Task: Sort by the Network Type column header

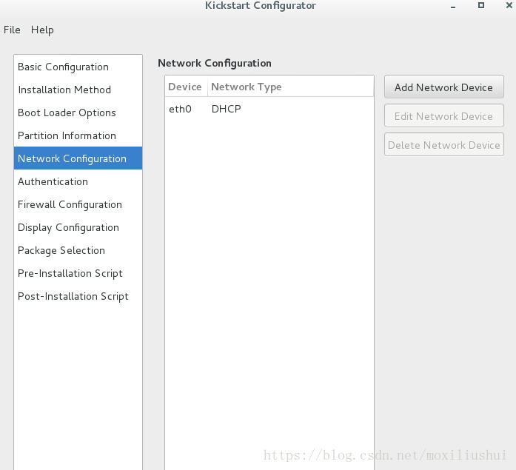Action: [291, 87]
